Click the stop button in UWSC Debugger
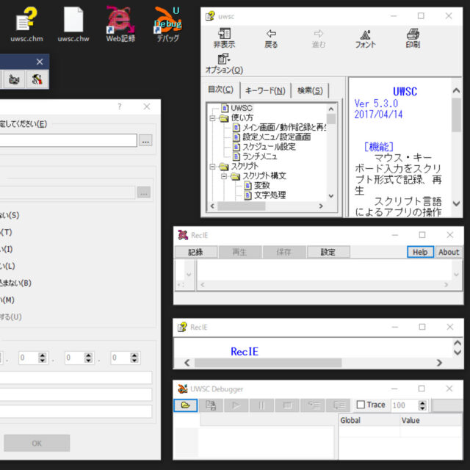The height and width of the screenshot is (470, 470). [287, 405]
